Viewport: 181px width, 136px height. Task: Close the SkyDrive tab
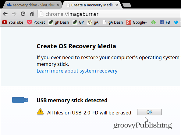[58, 5]
